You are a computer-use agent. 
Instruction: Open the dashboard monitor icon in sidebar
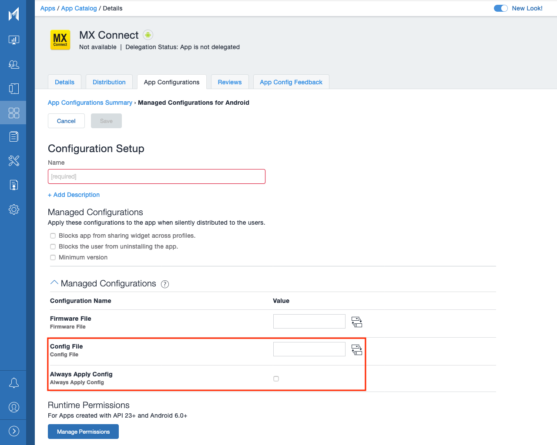point(13,40)
